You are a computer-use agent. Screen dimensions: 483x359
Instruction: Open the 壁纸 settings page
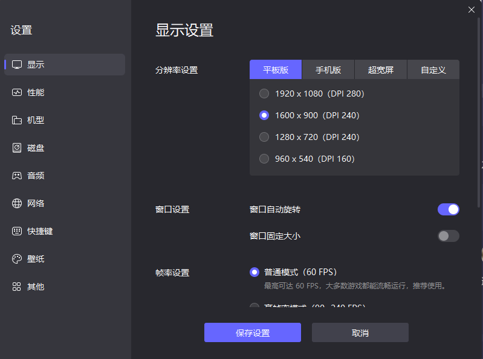(65, 259)
